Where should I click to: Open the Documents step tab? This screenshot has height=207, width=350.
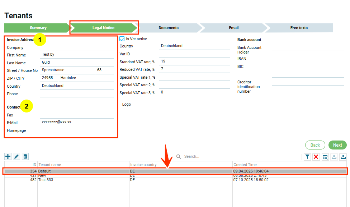[168, 28]
